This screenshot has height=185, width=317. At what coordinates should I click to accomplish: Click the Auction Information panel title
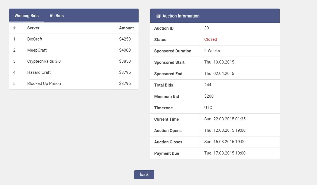181,16
